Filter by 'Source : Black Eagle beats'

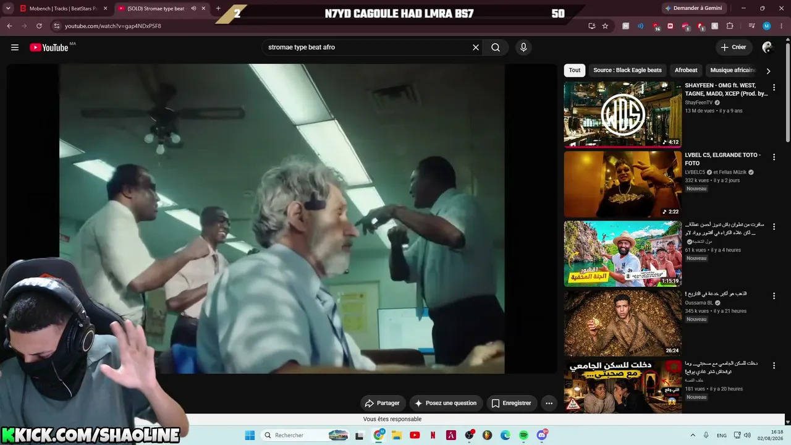(627, 70)
